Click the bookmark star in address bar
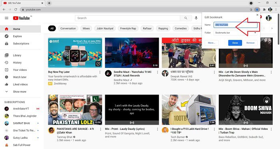The width and height of the screenshot is (280, 149). pyautogui.click(x=257, y=10)
